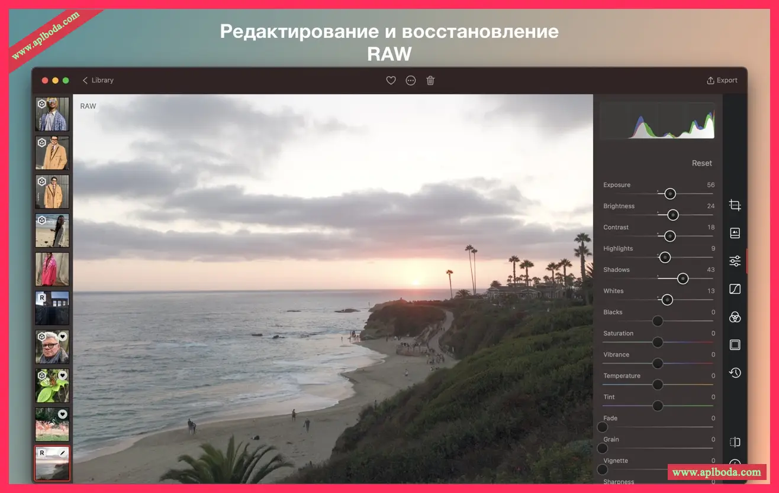Click the Shadows slider handle
Image resolution: width=779 pixels, height=493 pixels.
click(683, 278)
